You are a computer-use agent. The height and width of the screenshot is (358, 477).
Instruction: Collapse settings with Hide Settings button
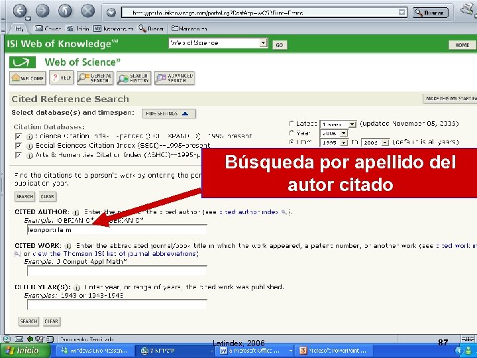pyautogui.click(x=168, y=113)
